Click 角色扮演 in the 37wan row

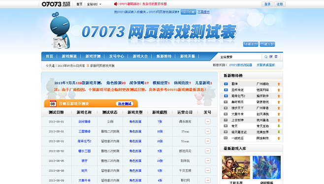coord(135,131)
